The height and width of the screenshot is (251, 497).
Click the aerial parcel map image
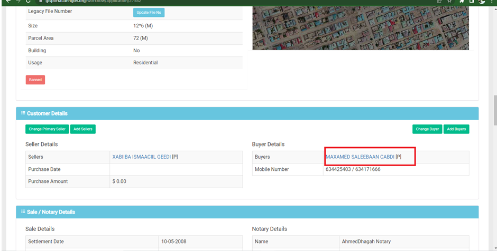click(x=361, y=28)
